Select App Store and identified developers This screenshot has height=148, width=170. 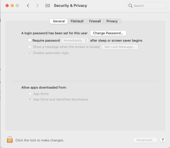point(30,100)
